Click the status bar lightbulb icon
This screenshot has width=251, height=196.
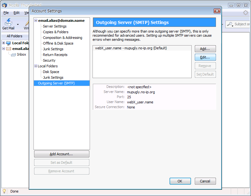pos(4,191)
